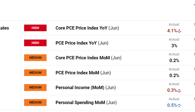Click the red down arrow beside 4.1%
Viewport: 195px width, 112px height.
click(x=179, y=31)
